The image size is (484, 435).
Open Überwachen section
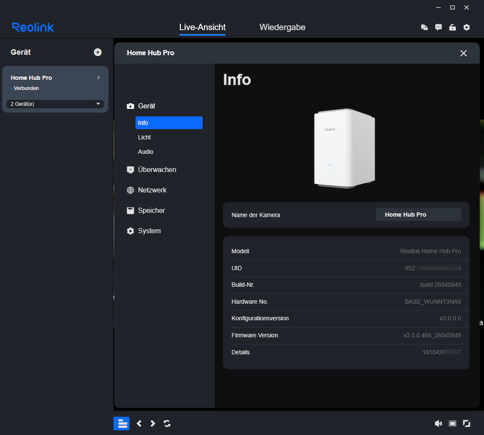tap(157, 170)
